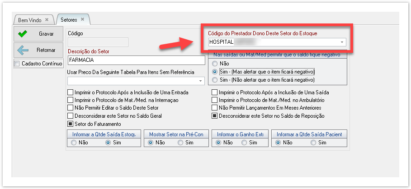Click the blue arrow Retornar icon
This screenshot has height=189, width=411.
click(x=23, y=50)
